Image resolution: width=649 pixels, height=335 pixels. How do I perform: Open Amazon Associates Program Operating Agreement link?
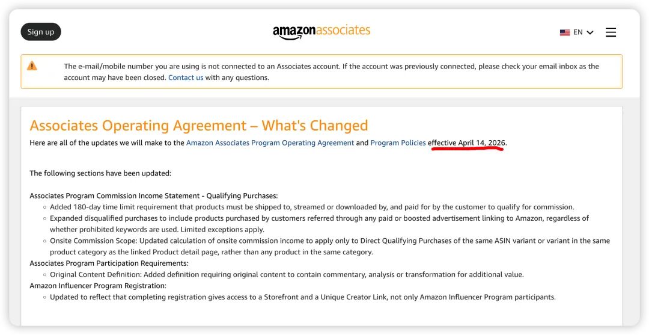[270, 143]
